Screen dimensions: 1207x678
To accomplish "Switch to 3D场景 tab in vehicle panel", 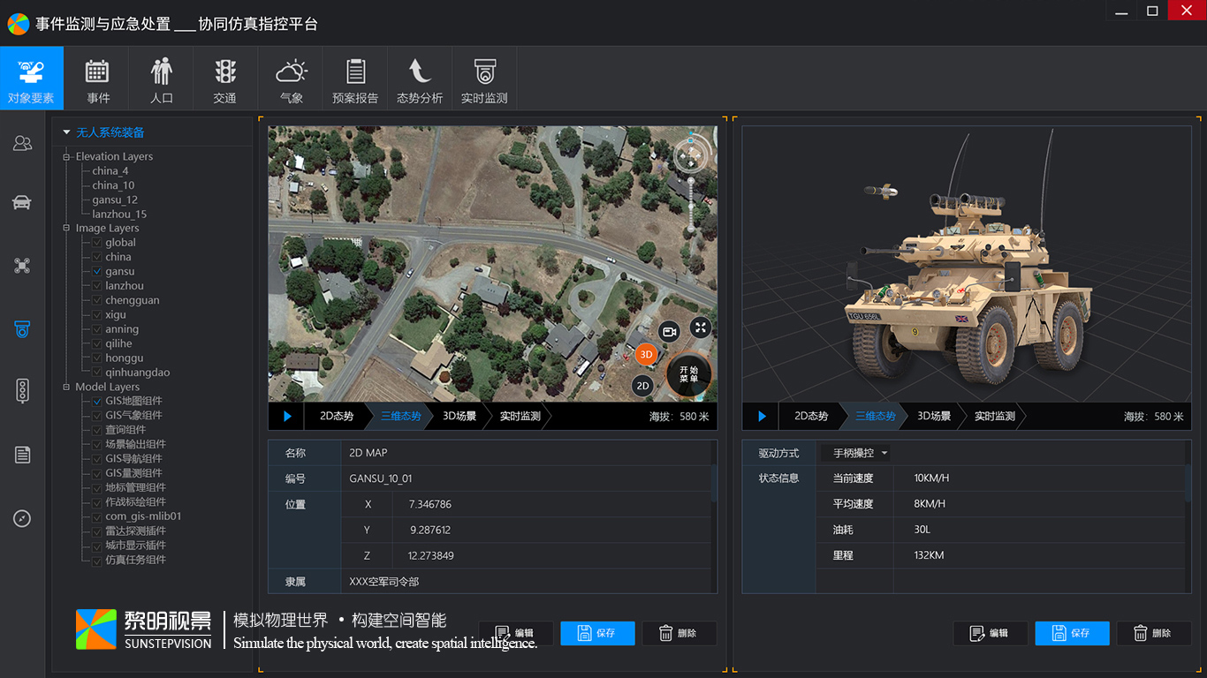I will click(x=934, y=416).
